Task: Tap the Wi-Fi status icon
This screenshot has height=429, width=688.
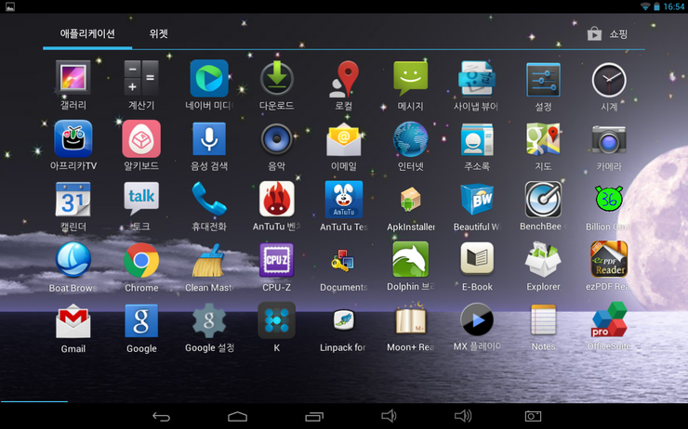Action: pos(645,6)
